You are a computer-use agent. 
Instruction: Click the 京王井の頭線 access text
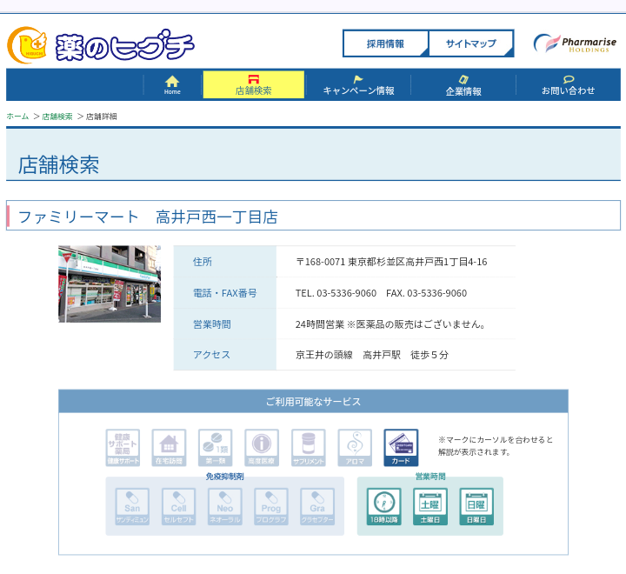372,355
